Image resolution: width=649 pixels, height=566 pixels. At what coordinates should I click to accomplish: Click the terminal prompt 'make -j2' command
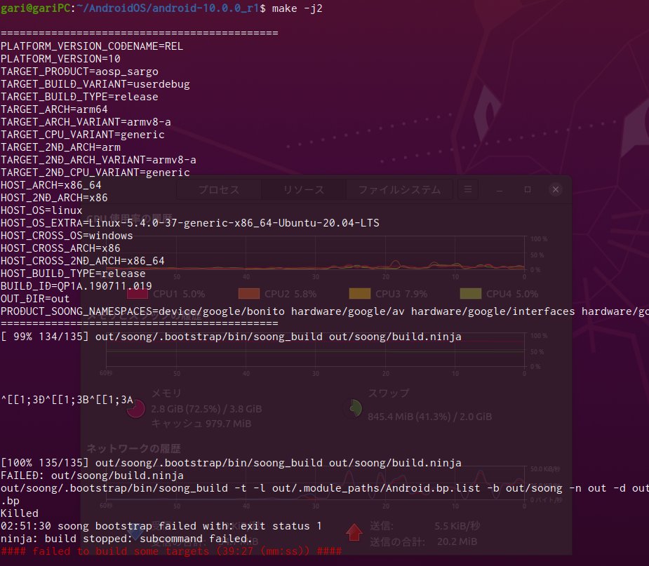tap(297, 8)
